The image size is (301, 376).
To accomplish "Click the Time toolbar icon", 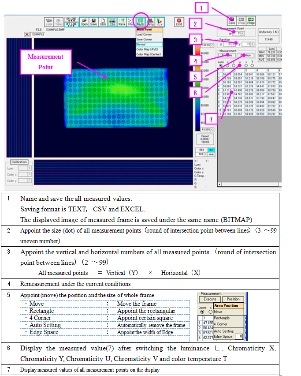I will point(58,22).
